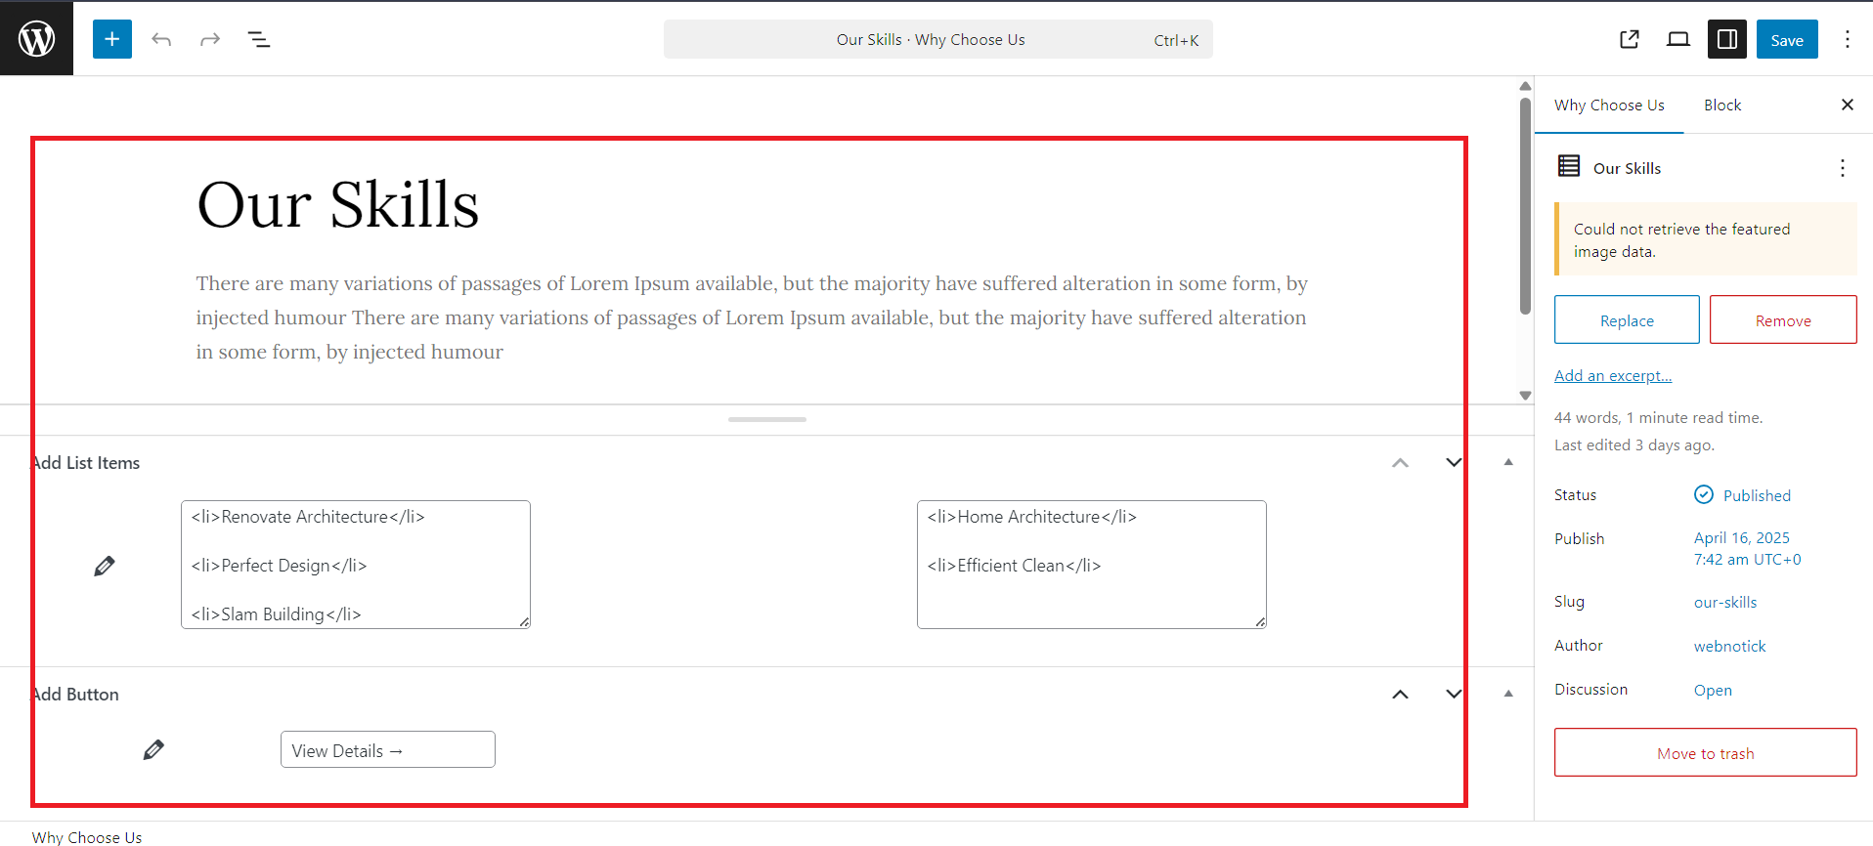The image size is (1873, 846).
Task: Click the WordPress logo icon
Action: [x=36, y=39]
